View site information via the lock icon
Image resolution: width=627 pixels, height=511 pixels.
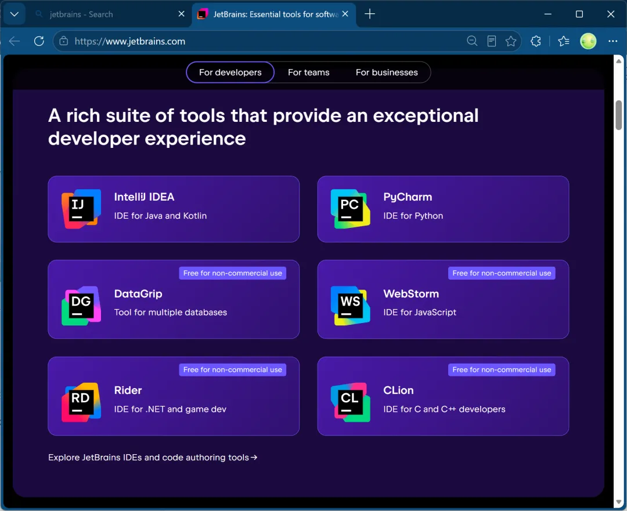click(64, 41)
